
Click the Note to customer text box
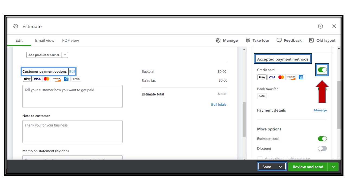pos(72,132)
